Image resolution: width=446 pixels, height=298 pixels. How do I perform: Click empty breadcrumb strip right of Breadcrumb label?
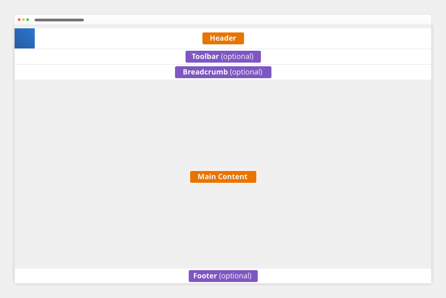point(351,72)
